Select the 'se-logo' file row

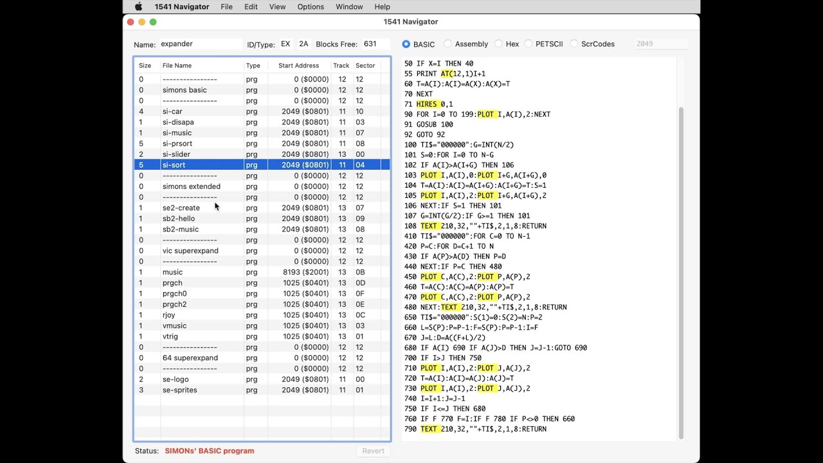point(262,379)
